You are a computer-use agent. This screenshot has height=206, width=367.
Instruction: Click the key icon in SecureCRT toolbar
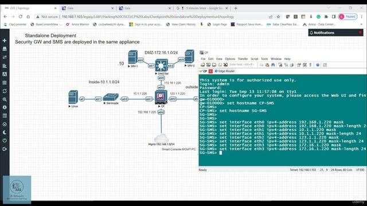(x=310, y=65)
